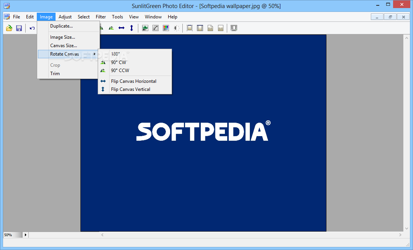Open the Adjust menu

click(x=65, y=16)
